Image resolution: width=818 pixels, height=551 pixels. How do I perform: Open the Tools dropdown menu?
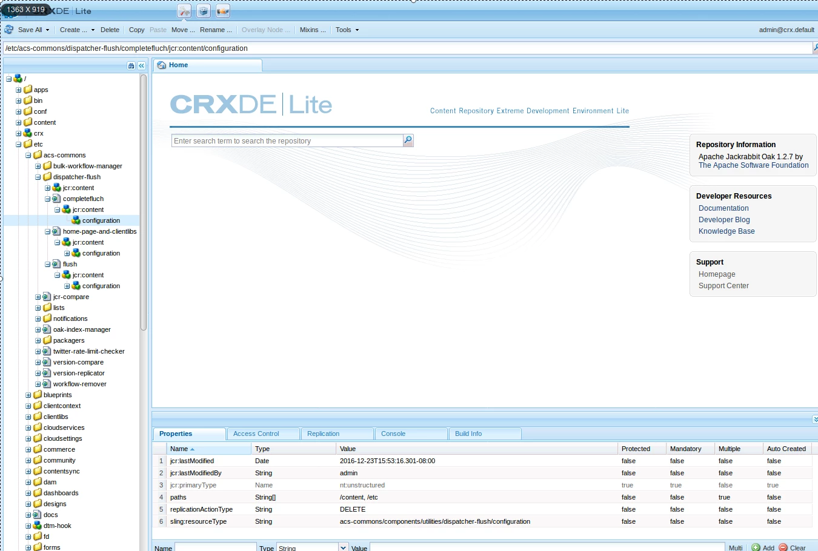pos(347,30)
